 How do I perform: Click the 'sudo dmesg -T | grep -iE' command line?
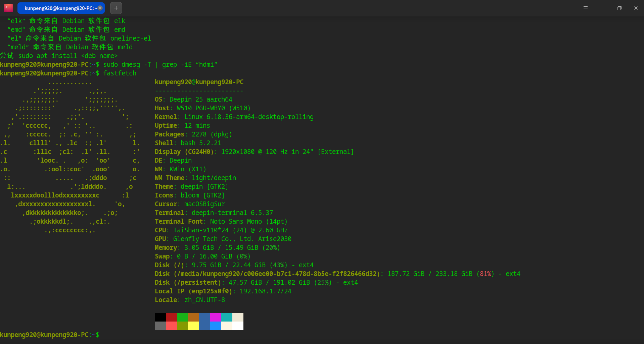(x=160, y=64)
